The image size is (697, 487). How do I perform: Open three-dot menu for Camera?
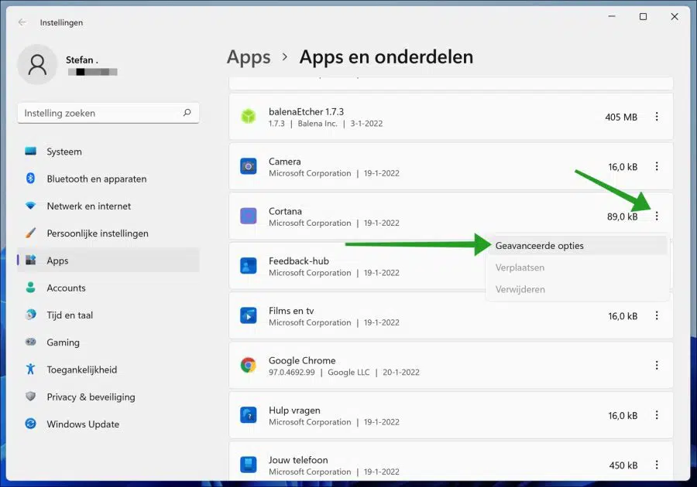[x=657, y=166]
